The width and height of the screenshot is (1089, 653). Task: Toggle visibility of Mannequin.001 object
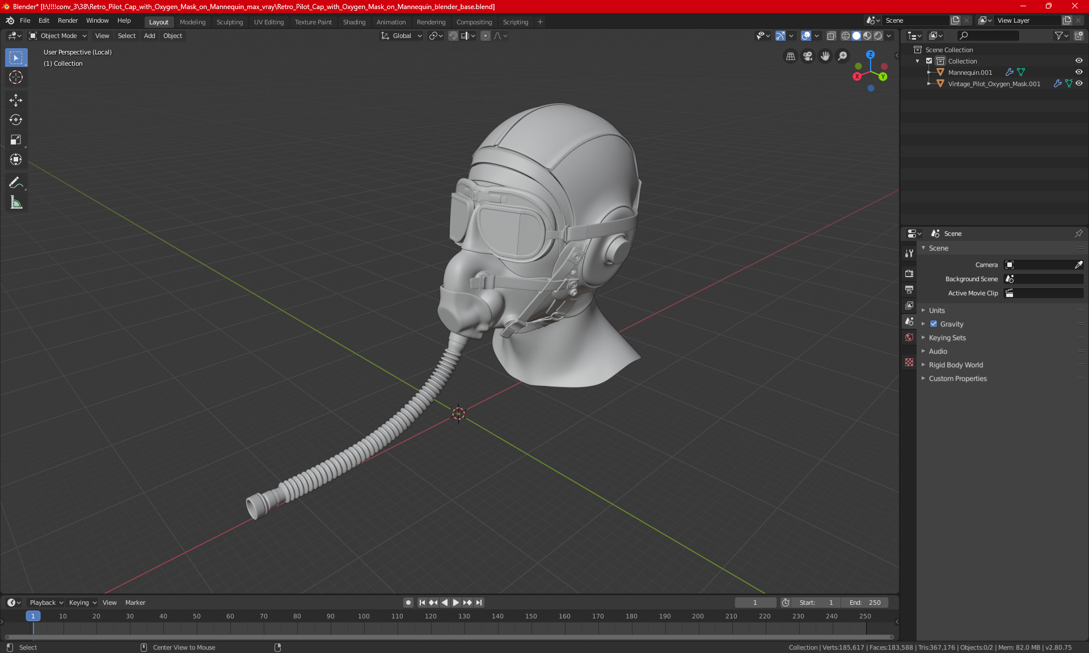(1080, 71)
